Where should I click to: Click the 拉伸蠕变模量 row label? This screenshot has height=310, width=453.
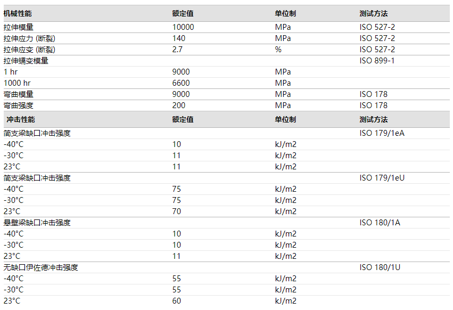[x=26, y=61]
